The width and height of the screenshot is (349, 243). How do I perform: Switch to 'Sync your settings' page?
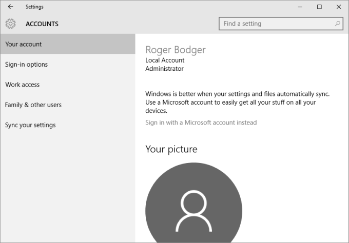pyautogui.click(x=30, y=125)
